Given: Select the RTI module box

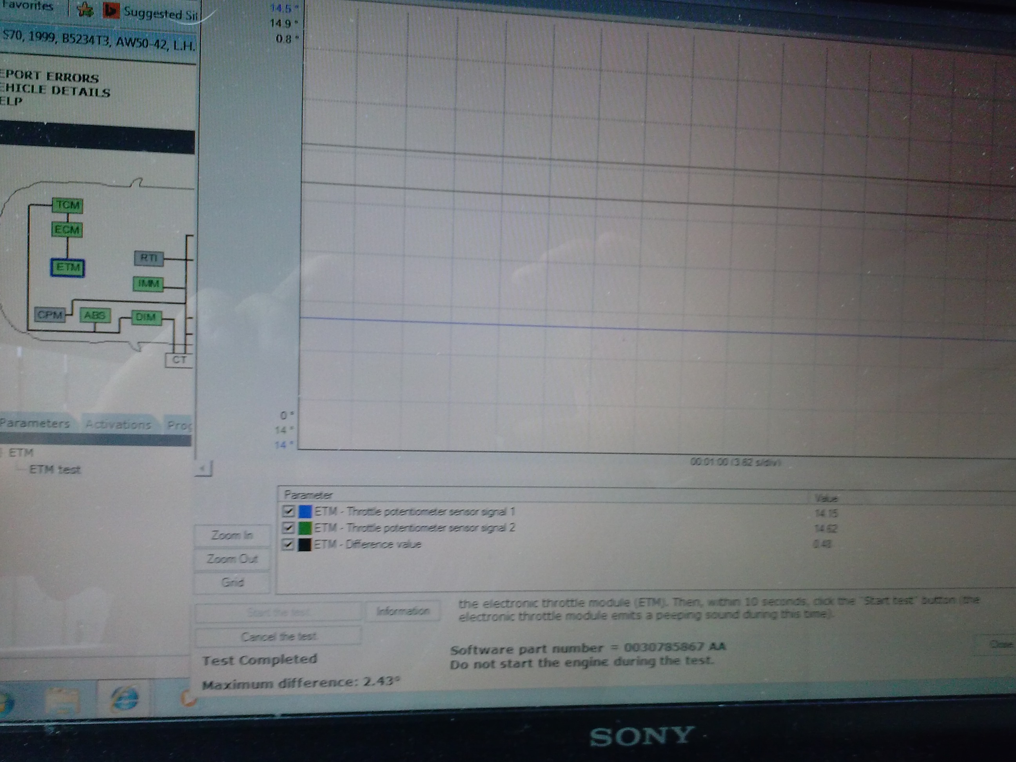Looking at the screenshot, I should (148, 258).
